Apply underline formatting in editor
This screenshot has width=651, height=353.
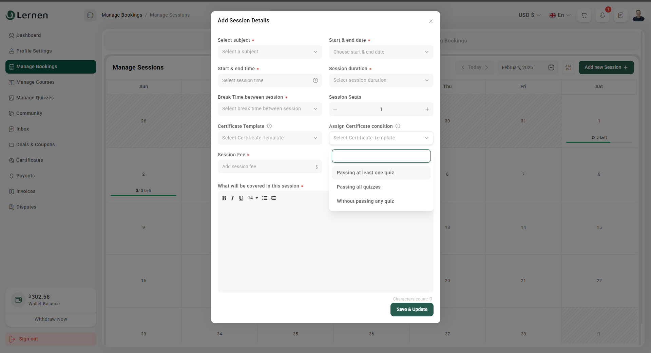(241, 198)
